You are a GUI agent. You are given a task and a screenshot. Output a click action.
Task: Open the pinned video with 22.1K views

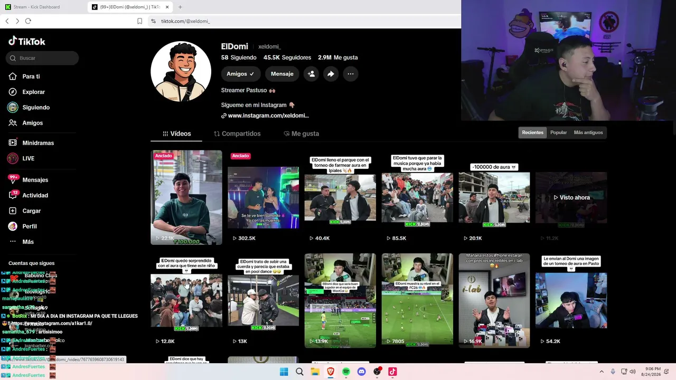[186, 197]
